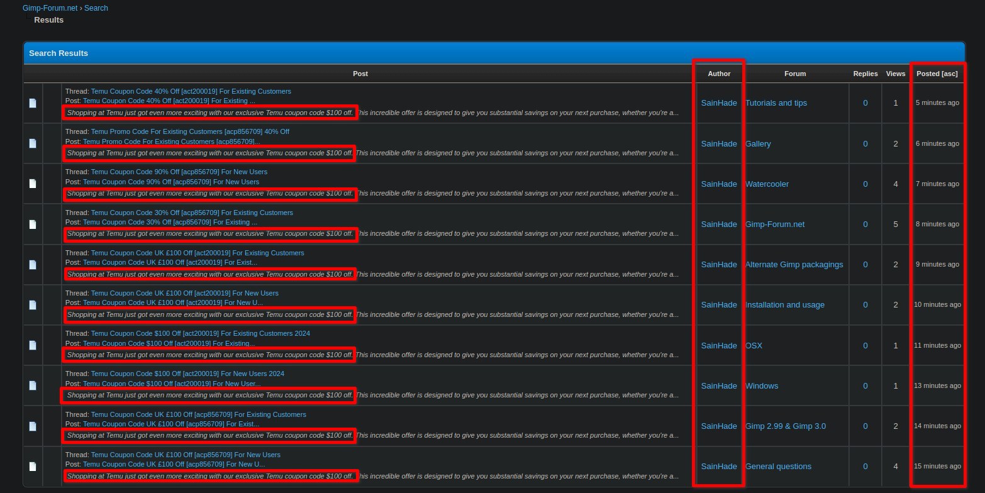Go to Gimp-Forum.net home in the breadcrumb
Viewport: 985px width, 493px height.
tap(50, 8)
